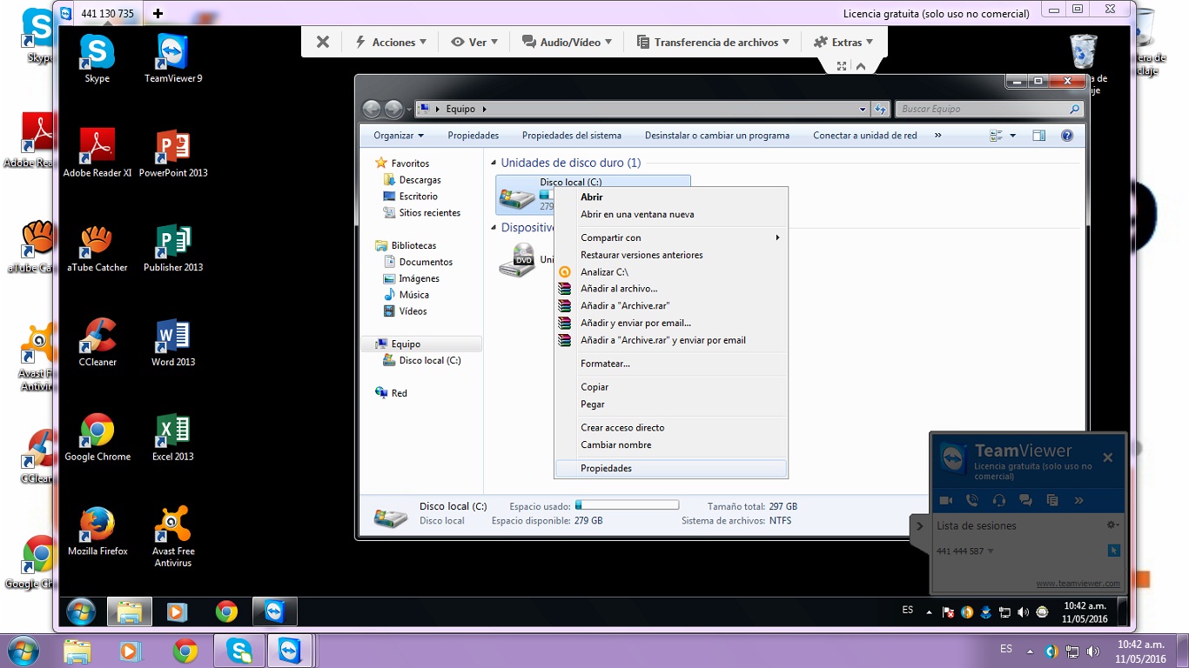The image size is (1189, 668).
Task: Close the session with the toolbar X
Action: [323, 42]
